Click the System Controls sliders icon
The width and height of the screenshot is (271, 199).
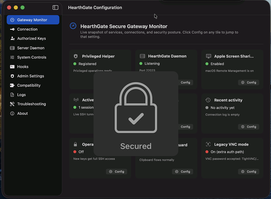[12, 57]
